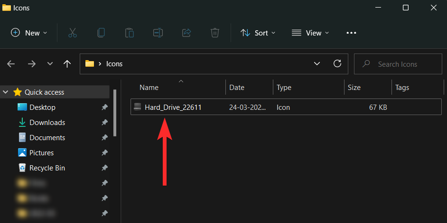The width and height of the screenshot is (447, 223).
Task: Collapse the Quick access tree
Action: point(6,92)
